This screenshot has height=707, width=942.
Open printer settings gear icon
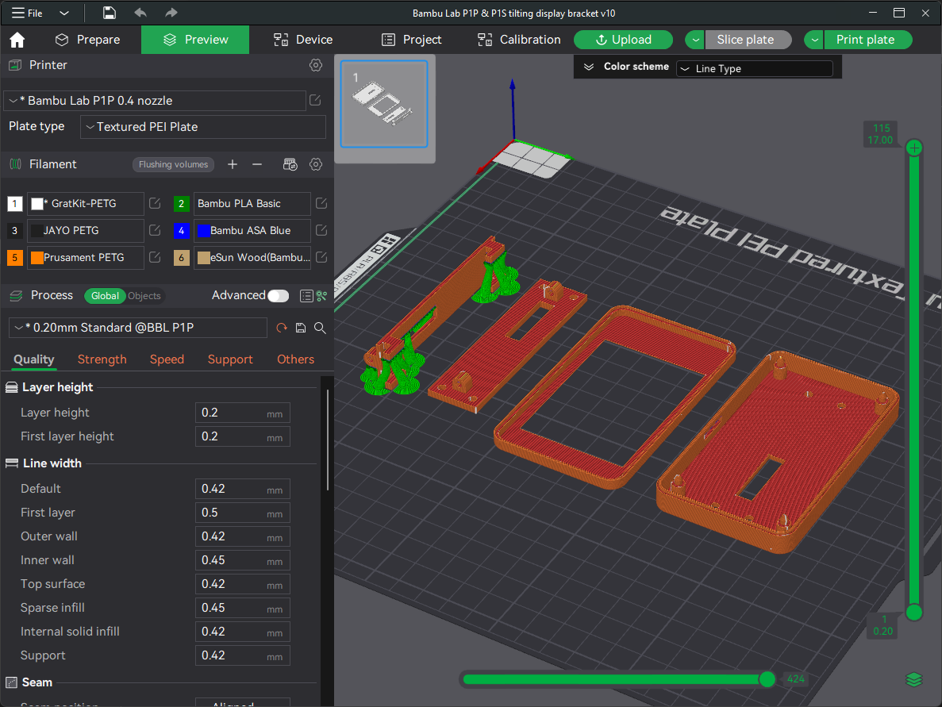click(x=316, y=65)
